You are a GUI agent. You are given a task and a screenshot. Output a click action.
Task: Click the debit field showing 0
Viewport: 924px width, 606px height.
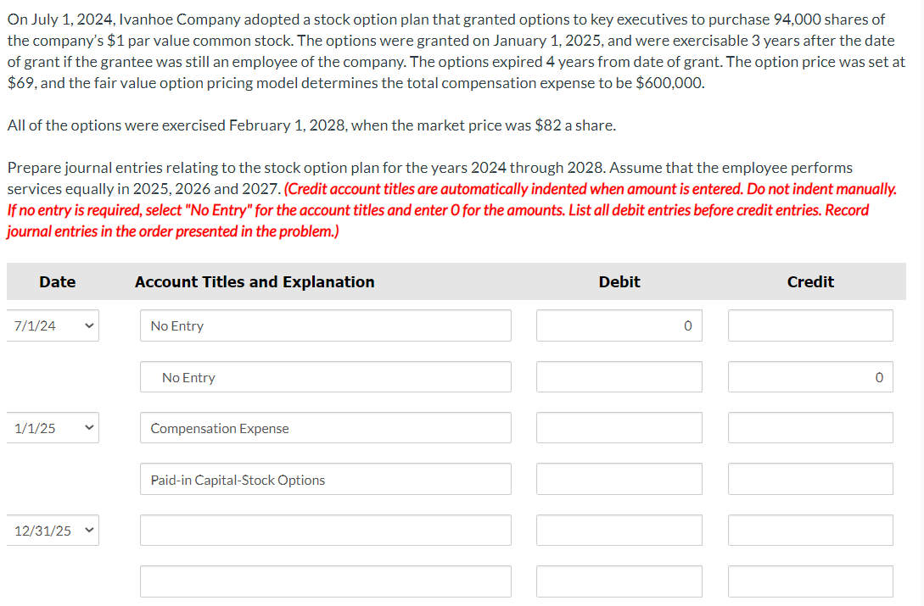[619, 325]
